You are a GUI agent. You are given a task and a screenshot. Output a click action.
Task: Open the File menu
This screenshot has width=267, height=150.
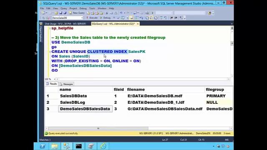pos(42,8)
